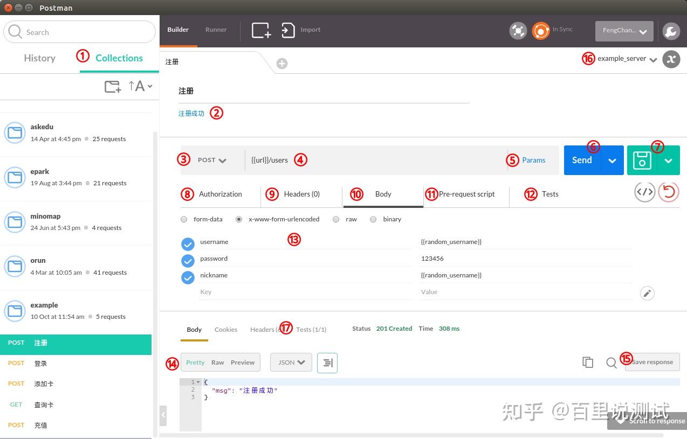Screen dimensions: 687x439
Task: Click the Save response button
Action: point(653,362)
